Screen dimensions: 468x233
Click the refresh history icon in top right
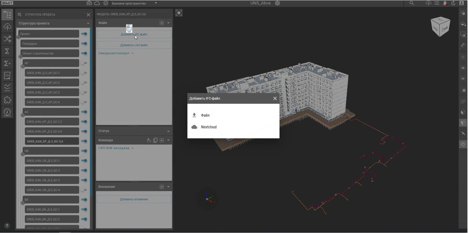coord(453,3)
